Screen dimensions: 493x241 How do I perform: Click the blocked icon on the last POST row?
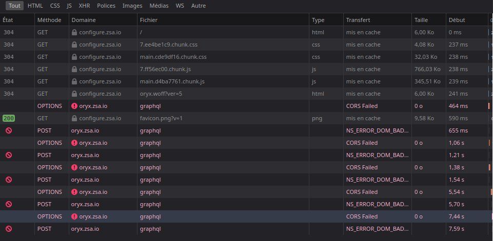pos(9,229)
